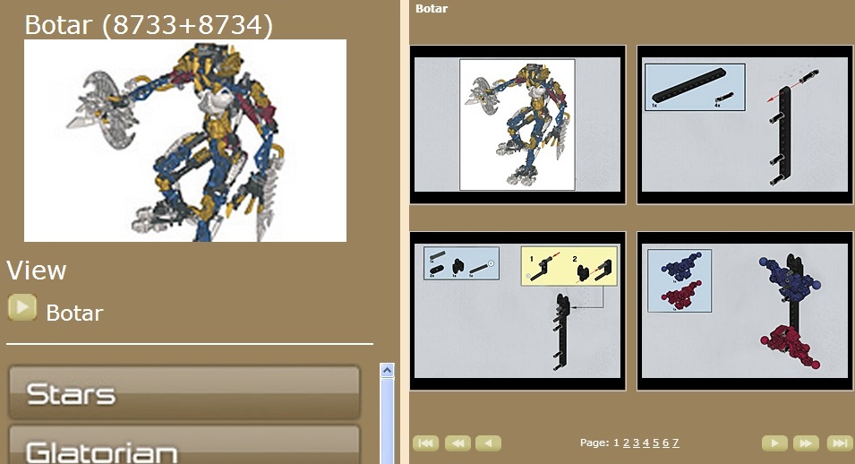Advance to next page arrow icon
Image resolution: width=855 pixels, height=464 pixels.
point(774,443)
